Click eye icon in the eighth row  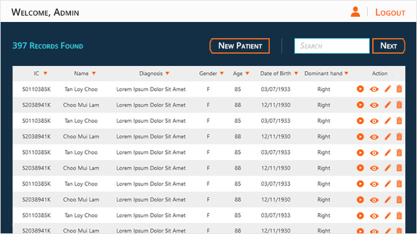[374, 200]
